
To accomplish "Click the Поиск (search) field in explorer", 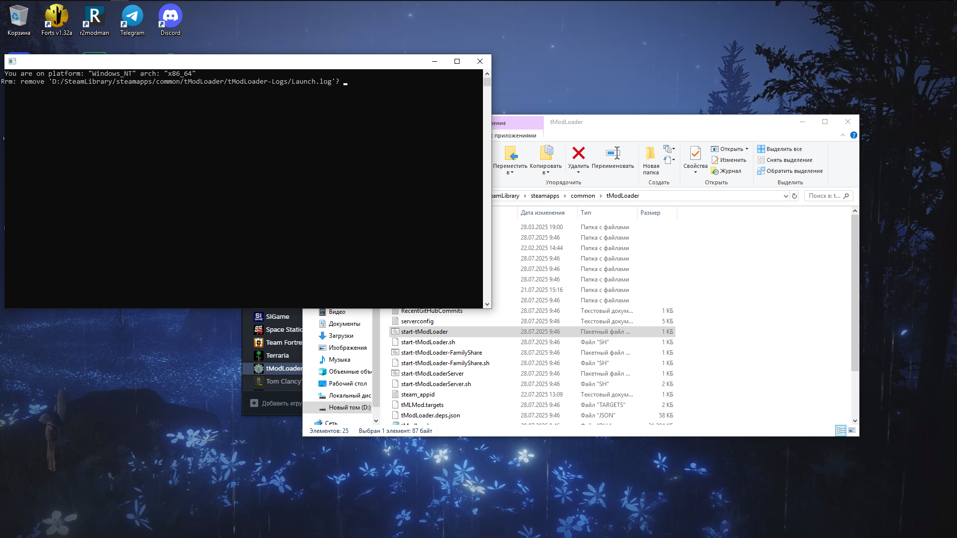I will pyautogui.click(x=824, y=196).
